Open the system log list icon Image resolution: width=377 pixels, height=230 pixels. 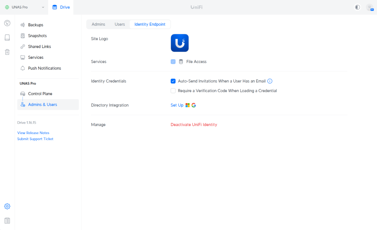click(7, 221)
